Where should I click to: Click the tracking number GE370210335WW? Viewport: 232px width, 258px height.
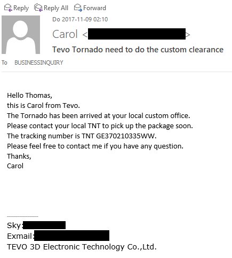coord(125,136)
